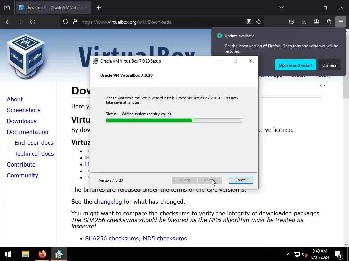Click the VirtualBox Setup title bar icon

(96, 61)
